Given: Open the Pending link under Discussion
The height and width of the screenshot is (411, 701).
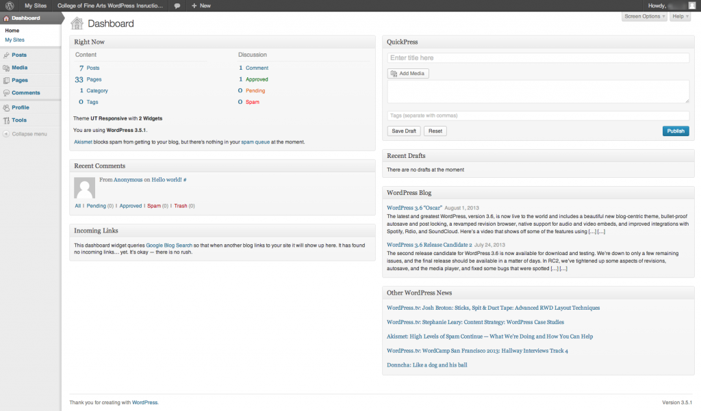Looking at the screenshot, I should point(255,91).
